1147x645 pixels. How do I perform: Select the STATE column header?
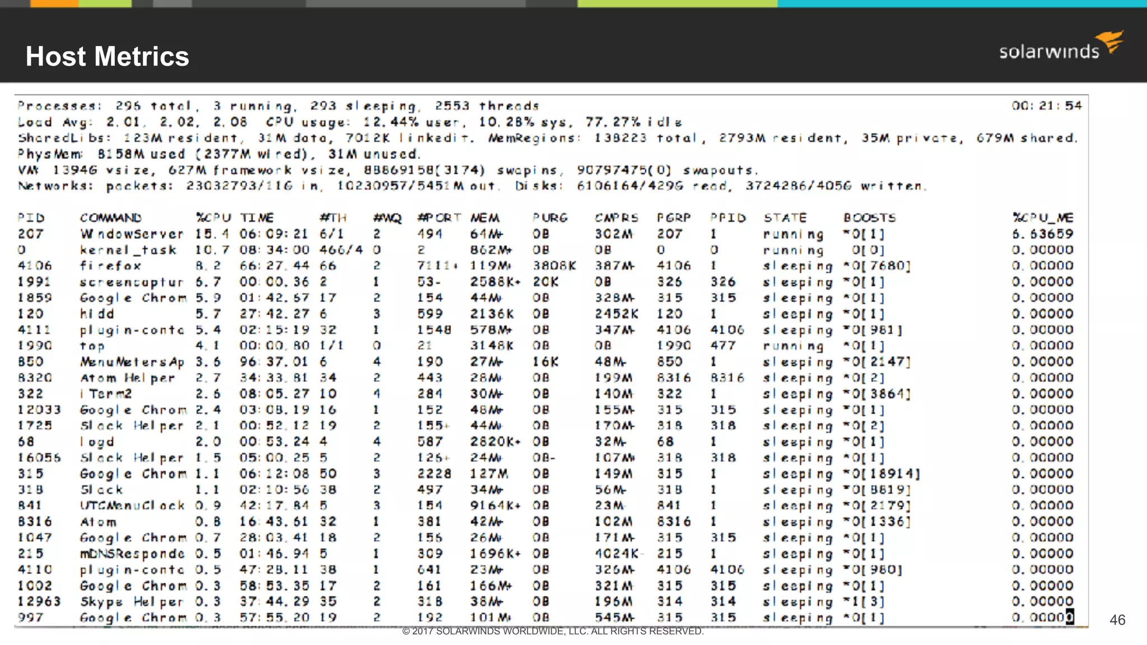point(785,218)
